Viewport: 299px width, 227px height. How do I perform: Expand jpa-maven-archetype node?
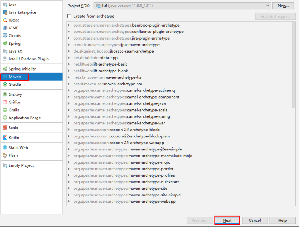(68, 45)
